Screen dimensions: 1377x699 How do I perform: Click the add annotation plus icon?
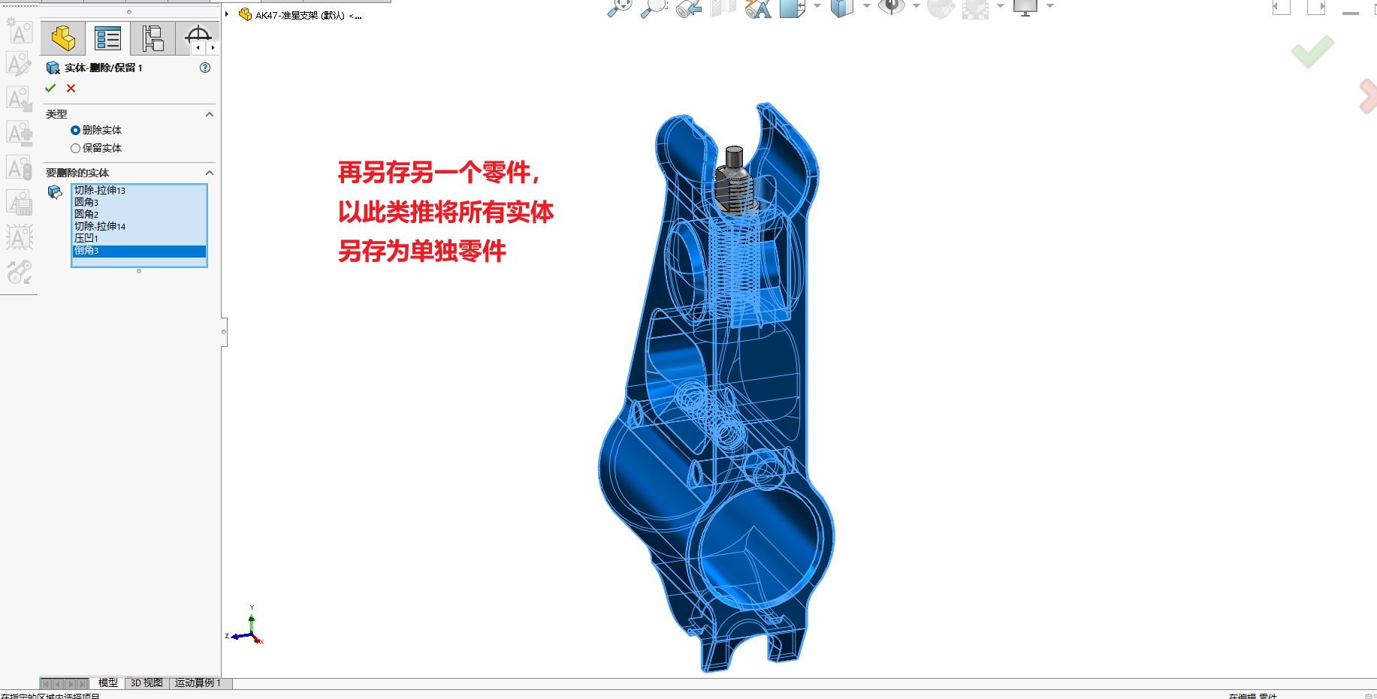click(20, 134)
